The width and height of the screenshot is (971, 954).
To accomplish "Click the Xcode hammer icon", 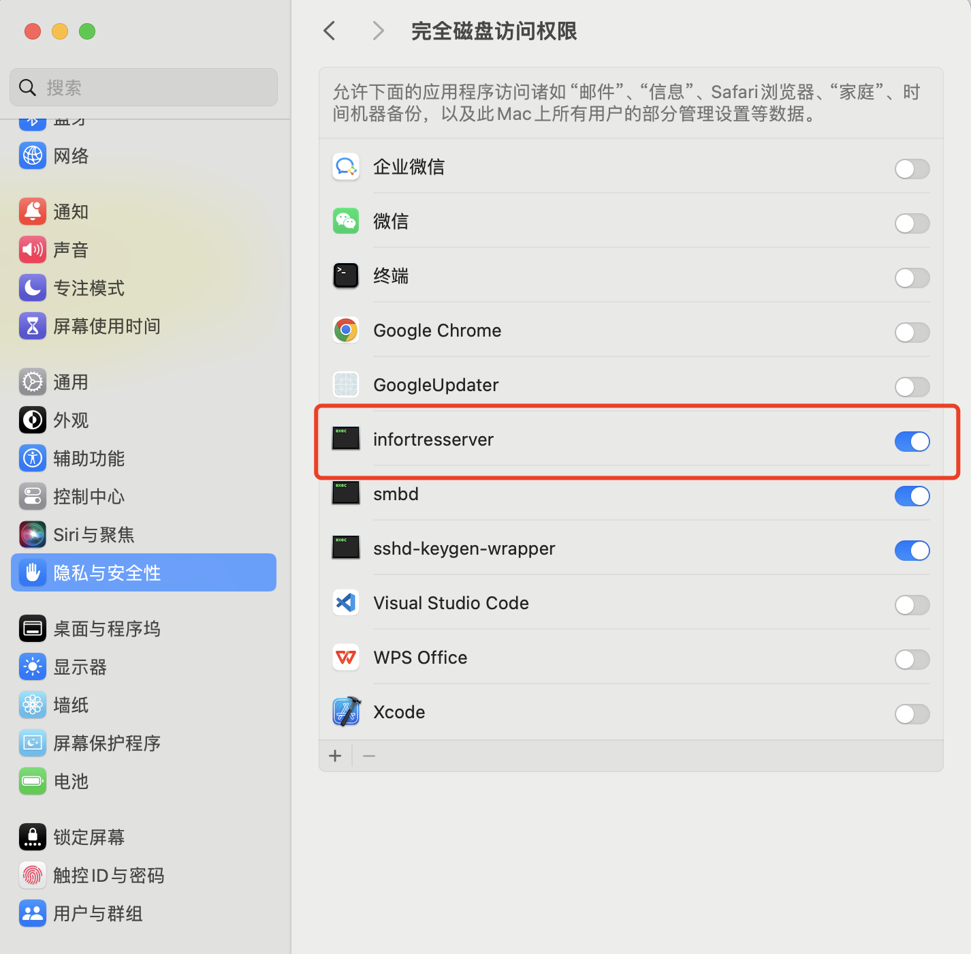I will (346, 712).
